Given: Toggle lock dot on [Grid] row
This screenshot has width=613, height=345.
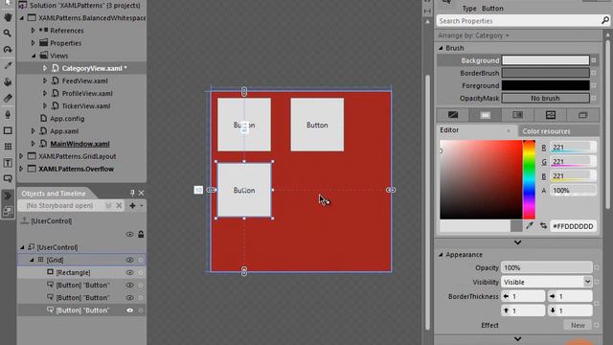Looking at the screenshot, I should tap(141, 260).
